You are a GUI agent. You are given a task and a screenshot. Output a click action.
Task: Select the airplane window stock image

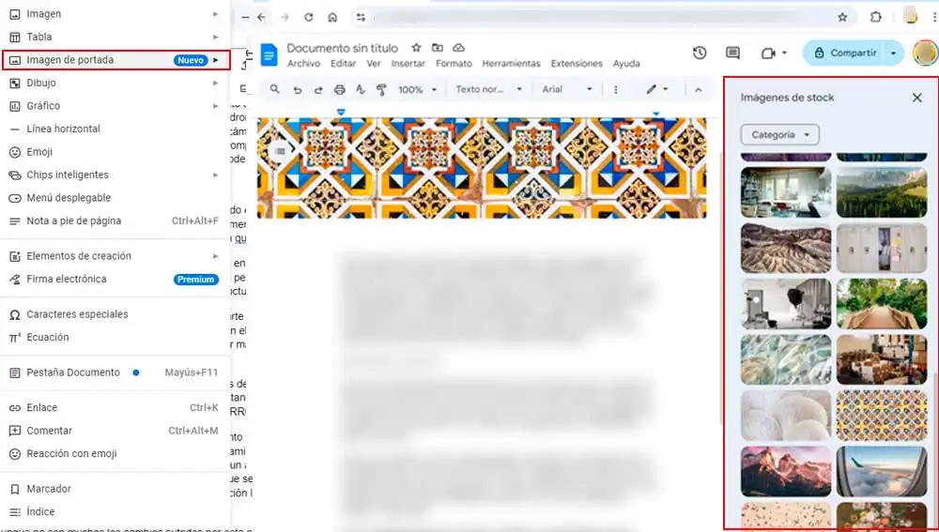point(882,471)
